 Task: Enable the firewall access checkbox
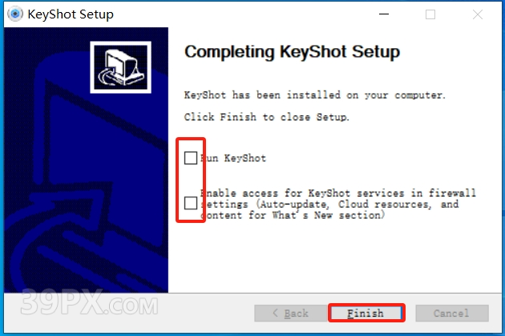[x=191, y=203]
